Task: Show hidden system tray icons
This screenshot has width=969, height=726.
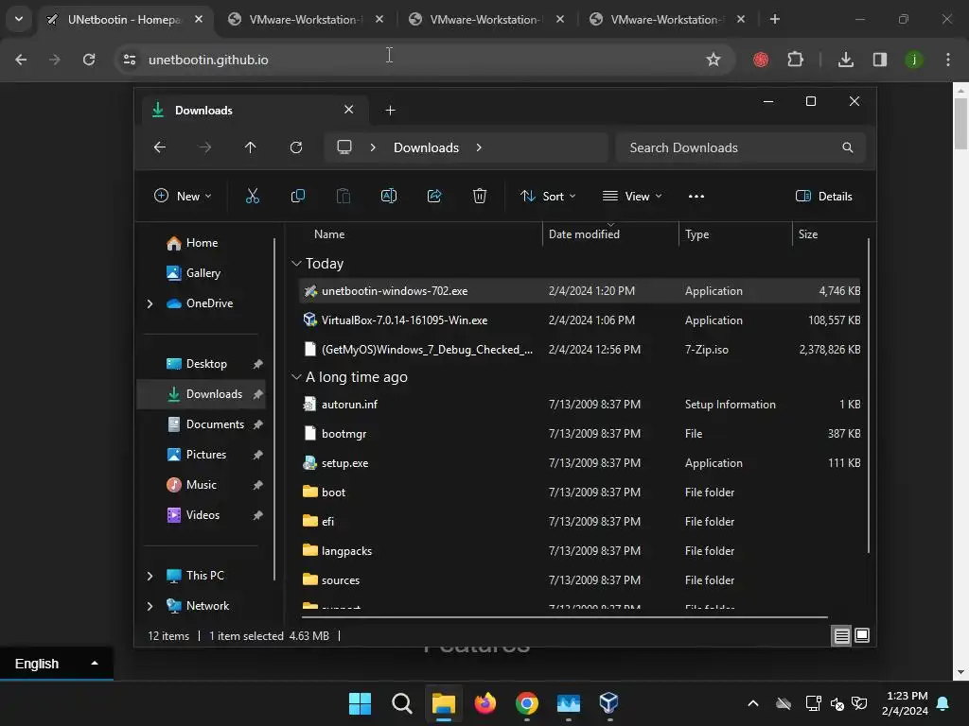Action: pos(752,703)
